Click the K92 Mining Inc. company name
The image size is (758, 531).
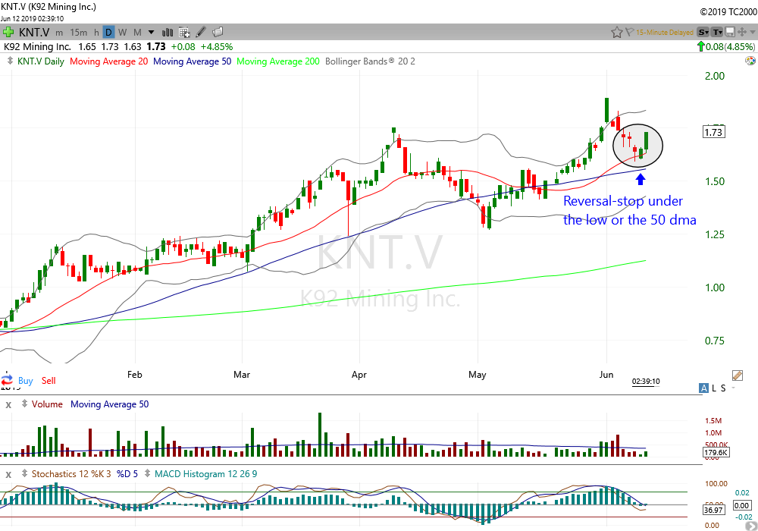pyautogui.click(x=37, y=47)
